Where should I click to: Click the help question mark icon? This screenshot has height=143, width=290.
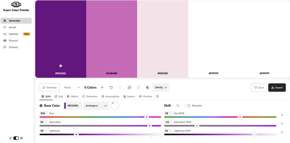(x=157, y=96)
